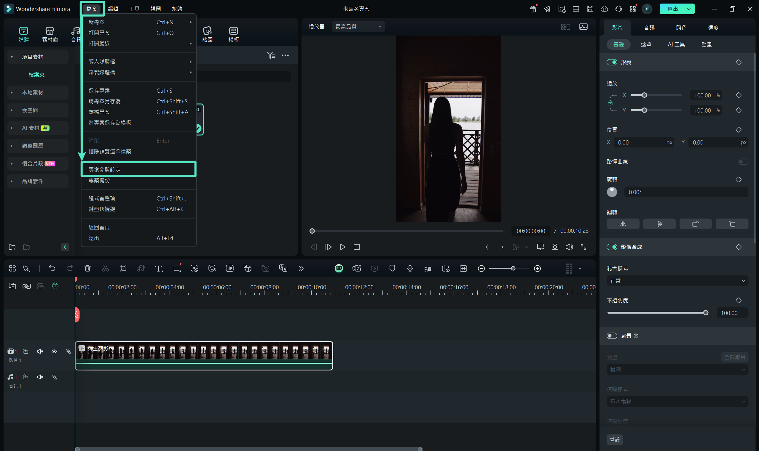Viewport: 759px width, 451px height.
Task: Open the 導入媒體檔 submenu
Action: (x=139, y=62)
